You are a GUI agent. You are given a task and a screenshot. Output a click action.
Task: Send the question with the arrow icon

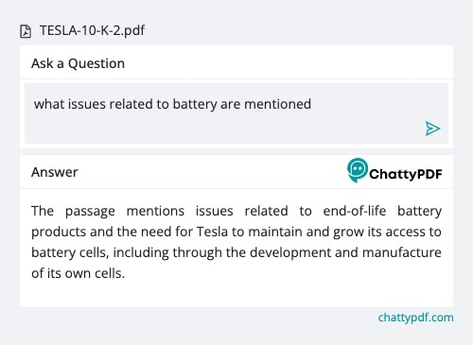432,129
